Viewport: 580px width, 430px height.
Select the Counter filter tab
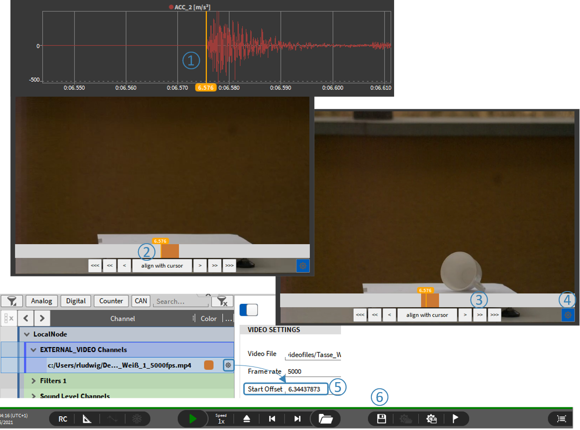click(111, 301)
